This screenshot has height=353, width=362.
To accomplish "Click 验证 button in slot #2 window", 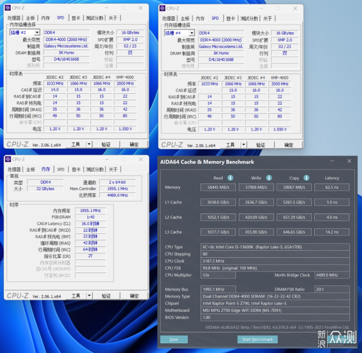I will tap(106, 145).
